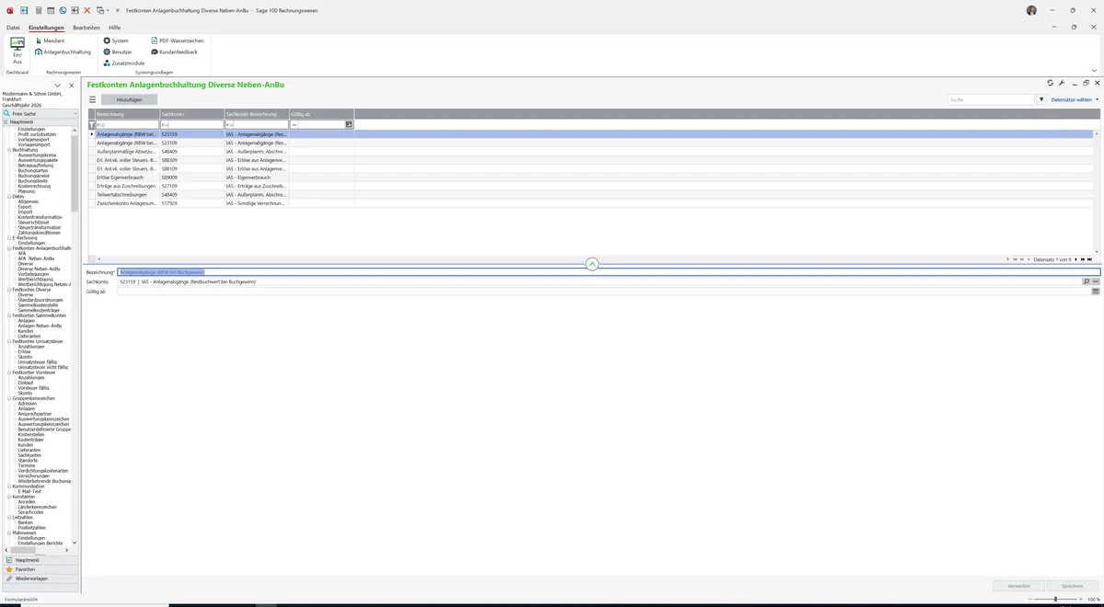Click the wrench settings icon of the form

coord(1061,84)
